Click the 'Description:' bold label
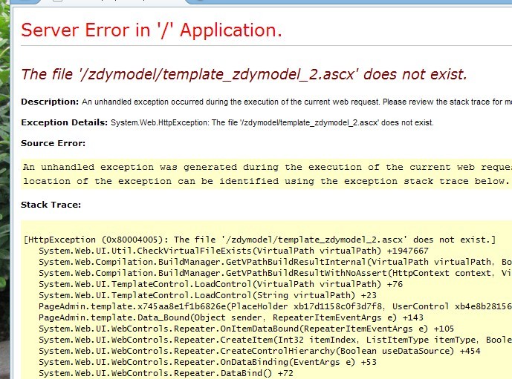Image resolution: width=512 pixels, height=379 pixels. tap(49, 102)
